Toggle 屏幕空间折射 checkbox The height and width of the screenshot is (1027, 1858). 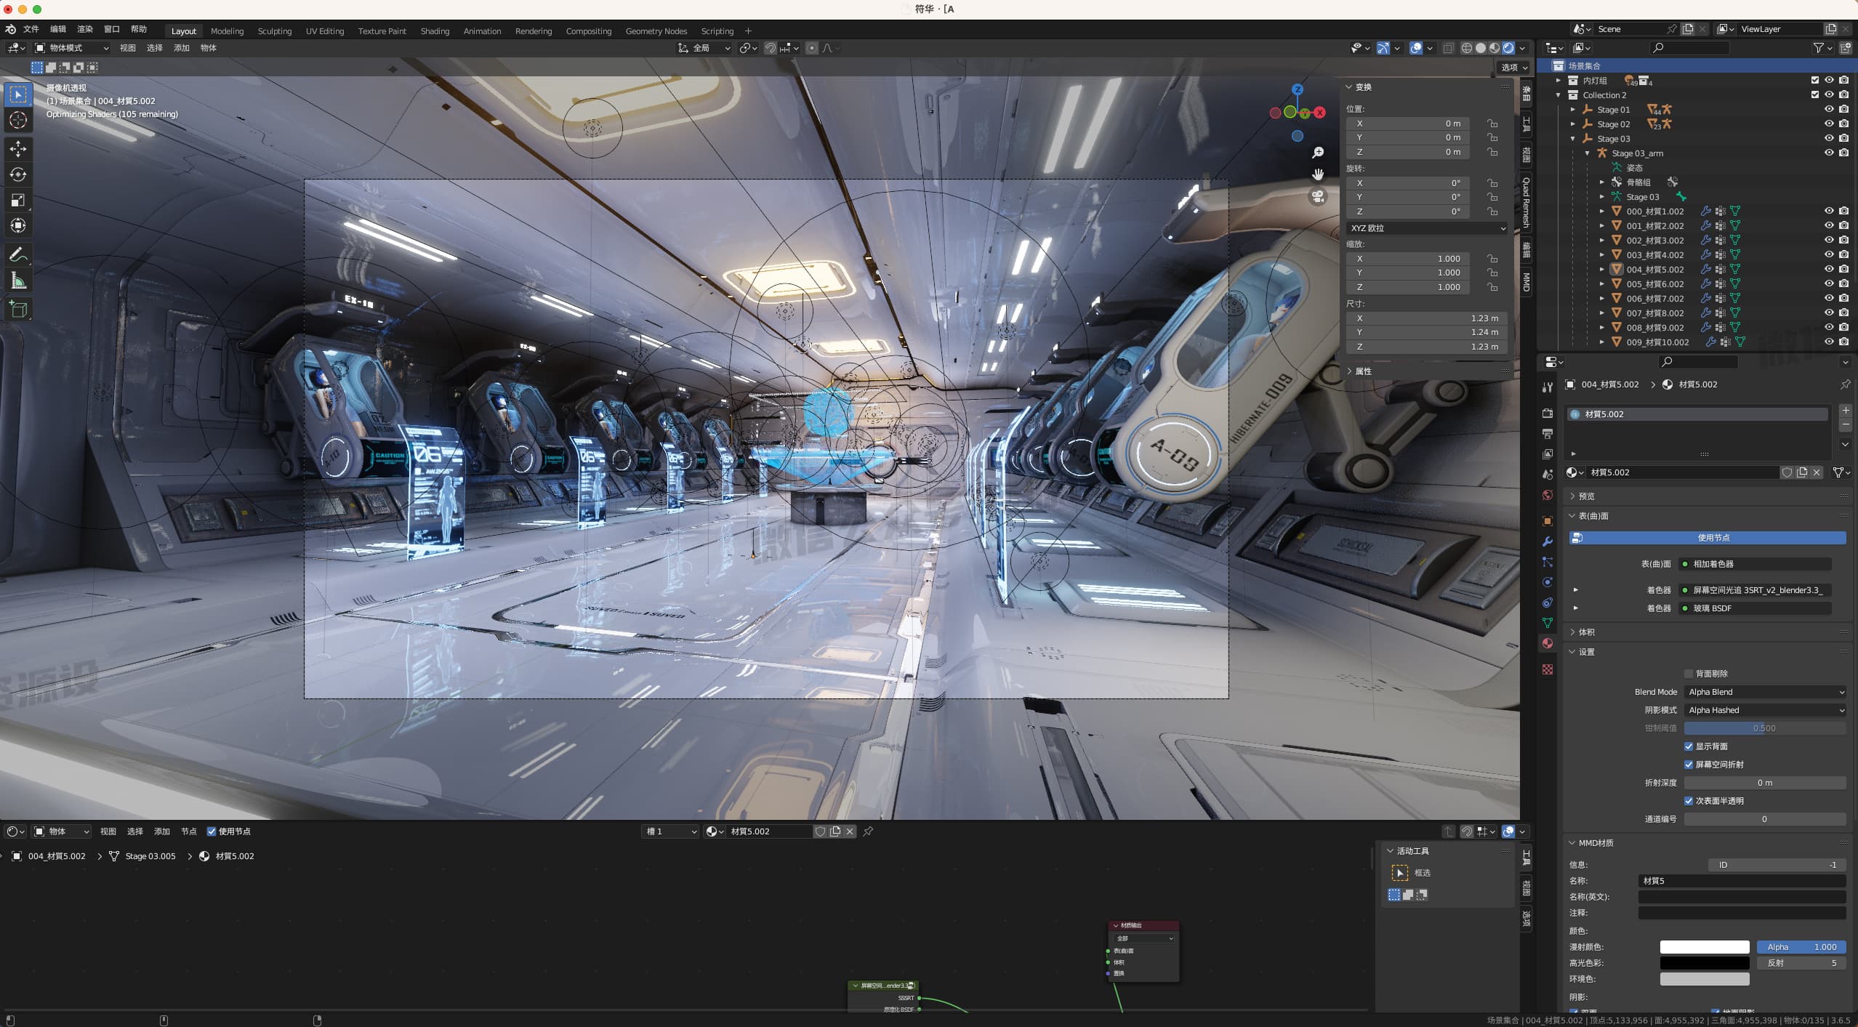tap(1689, 765)
